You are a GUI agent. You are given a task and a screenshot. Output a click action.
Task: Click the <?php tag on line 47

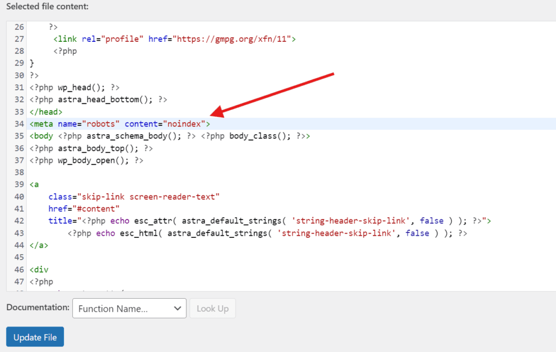point(41,282)
